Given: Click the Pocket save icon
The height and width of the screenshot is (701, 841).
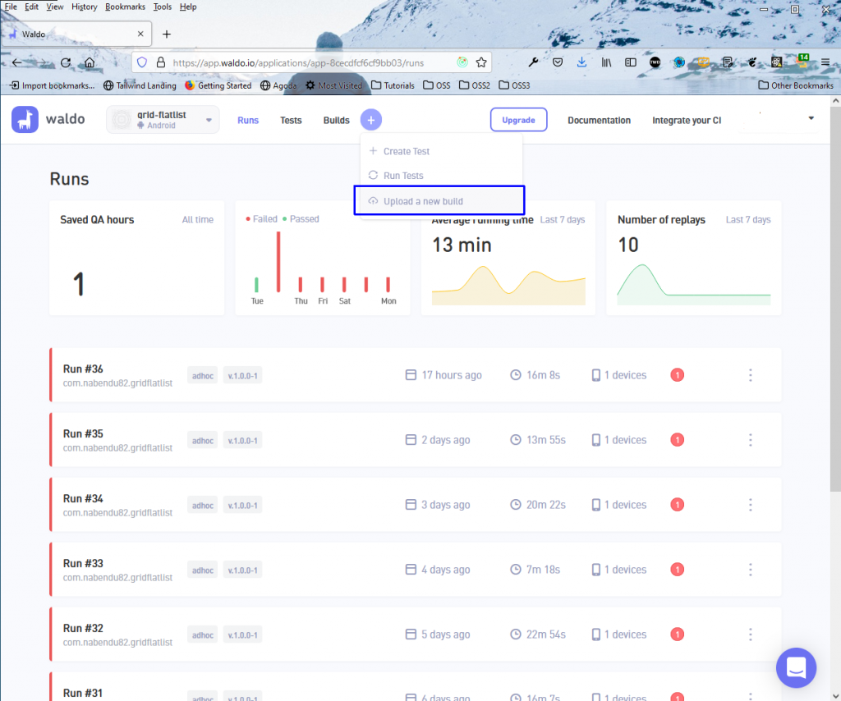Looking at the screenshot, I should [x=558, y=62].
